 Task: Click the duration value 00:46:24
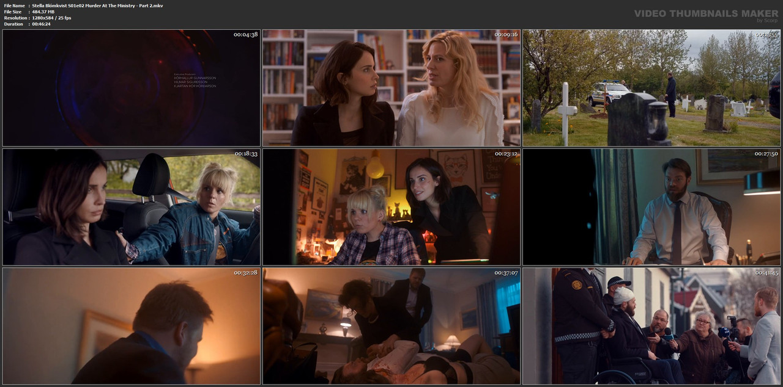click(x=42, y=24)
